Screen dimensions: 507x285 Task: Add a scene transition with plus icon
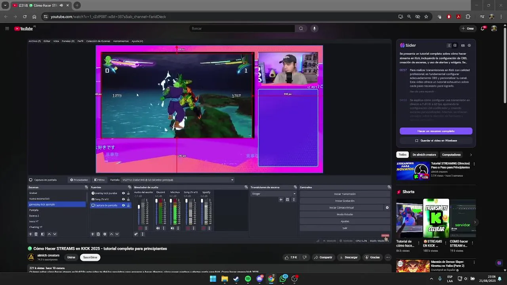(281, 199)
